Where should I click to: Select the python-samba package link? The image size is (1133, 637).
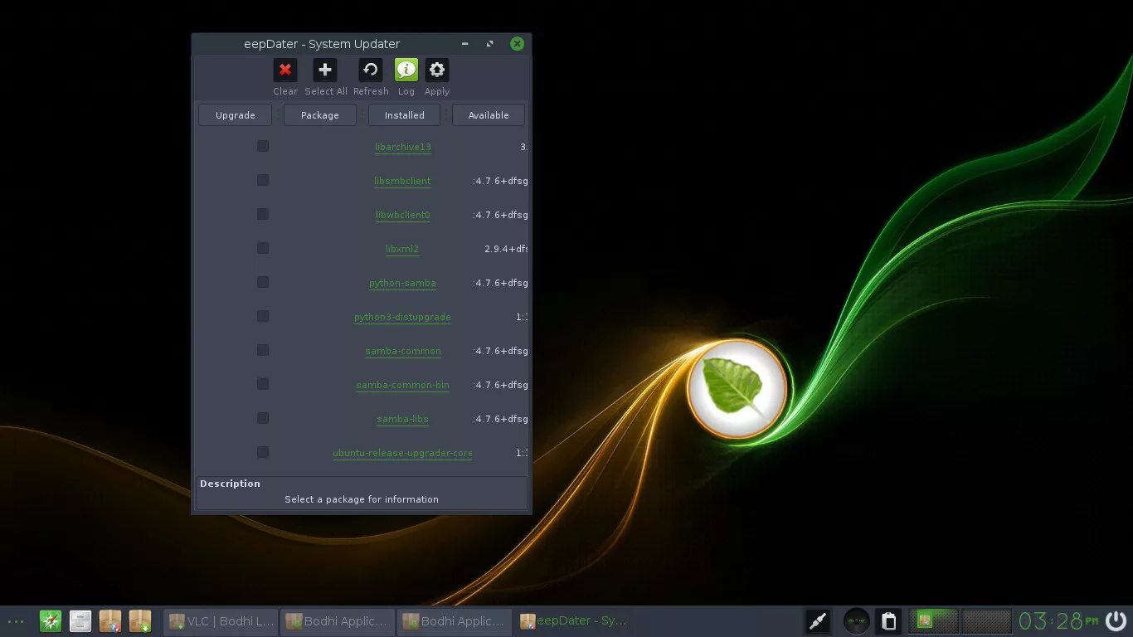(x=402, y=283)
